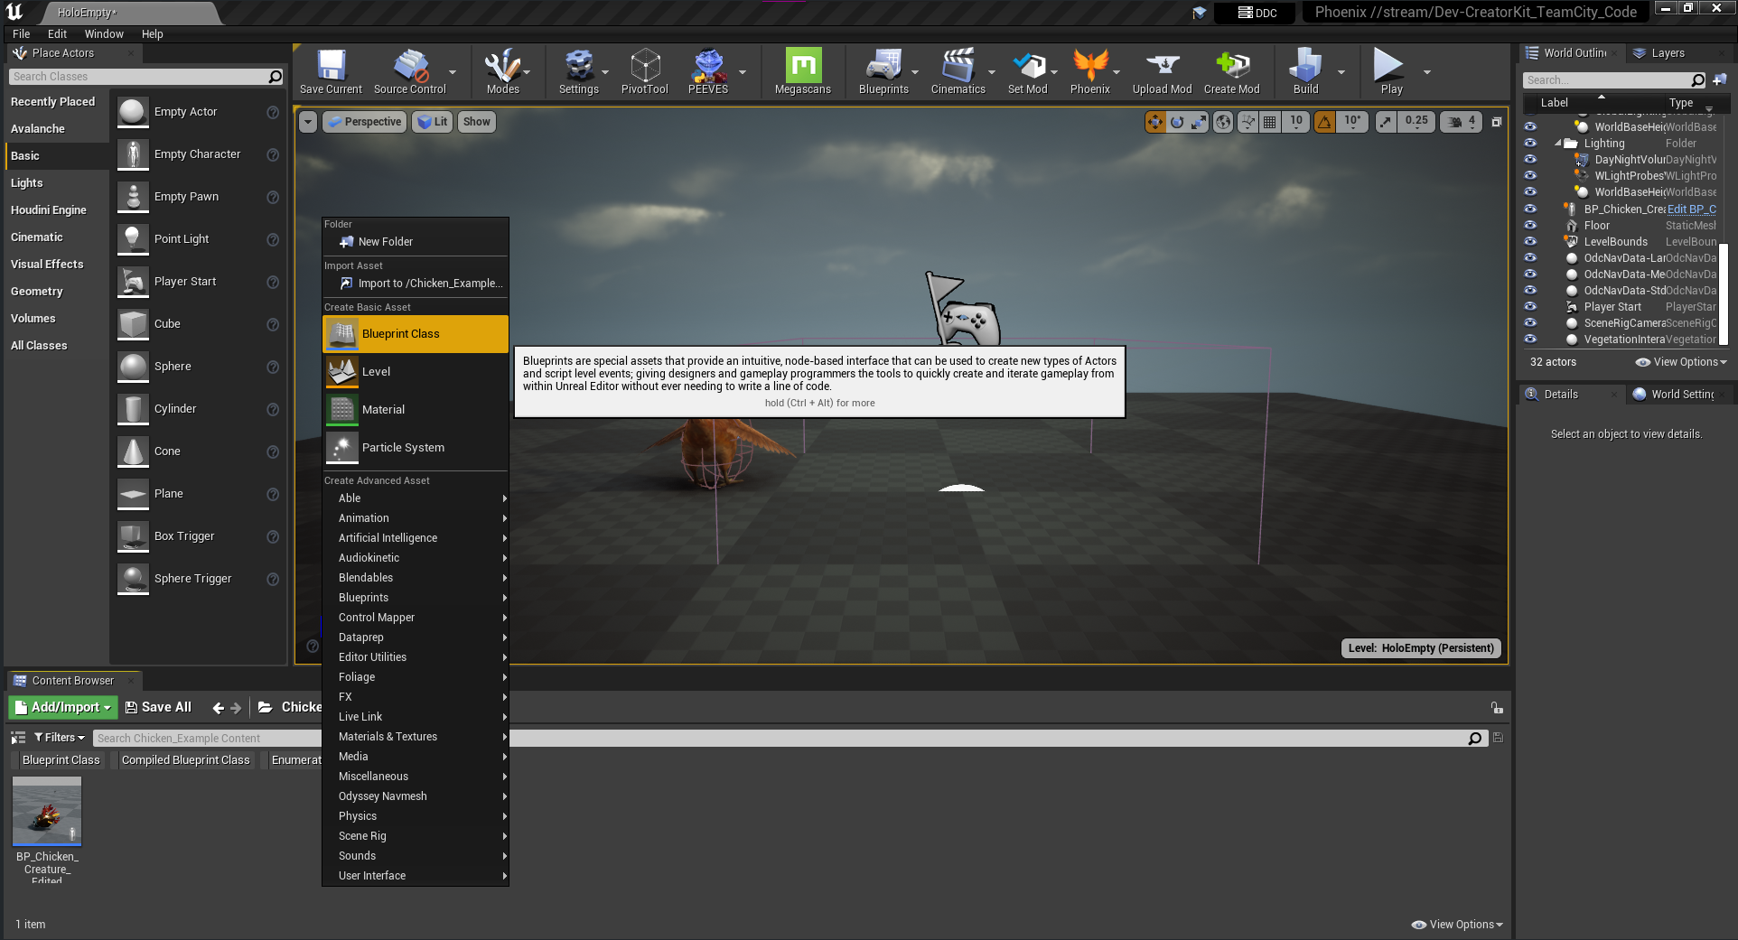Select the scale gizmo viewport icon

1199,122
